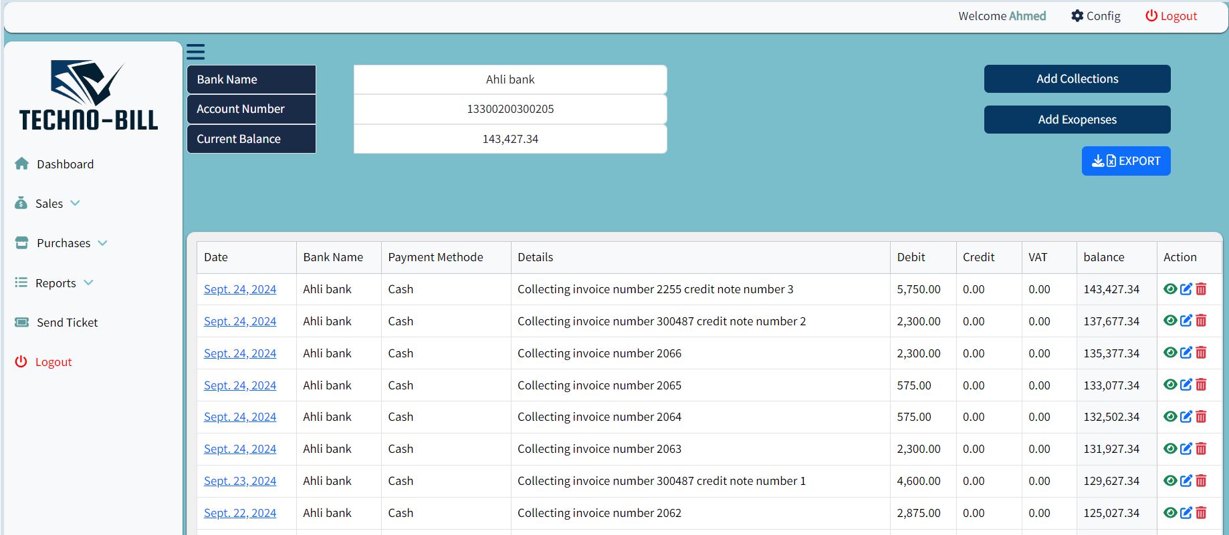Click the Ahmed username text
The height and width of the screenshot is (535, 1229).
[x=1028, y=16]
